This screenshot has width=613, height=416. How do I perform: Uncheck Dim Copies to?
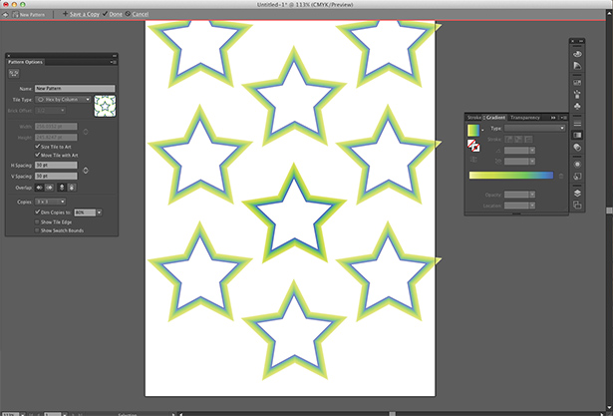click(38, 212)
